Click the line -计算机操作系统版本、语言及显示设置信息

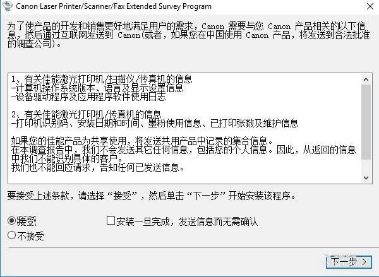pyautogui.click(x=97, y=88)
